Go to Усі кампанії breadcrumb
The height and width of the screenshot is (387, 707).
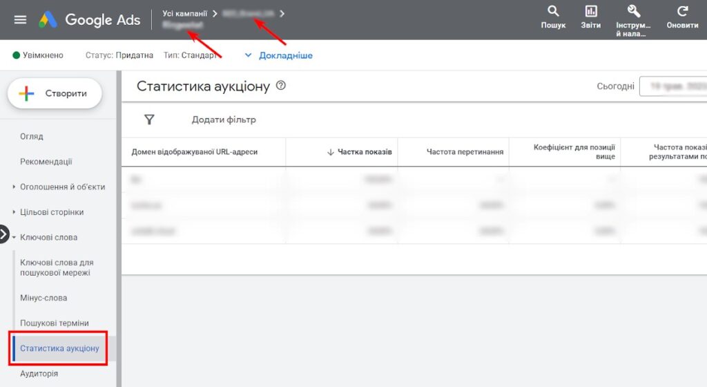coord(185,14)
